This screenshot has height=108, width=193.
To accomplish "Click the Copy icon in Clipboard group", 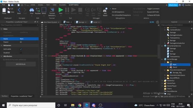I will coord(9,12).
